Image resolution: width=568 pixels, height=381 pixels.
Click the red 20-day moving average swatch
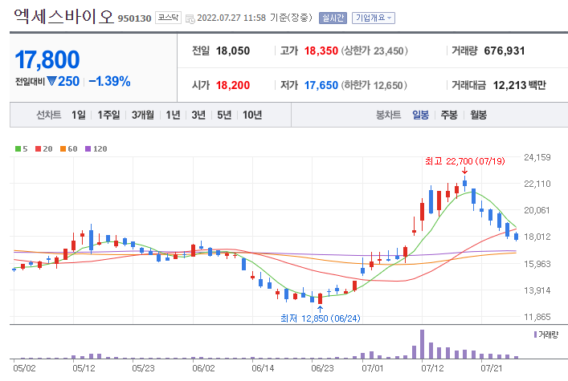click(38, 148)
